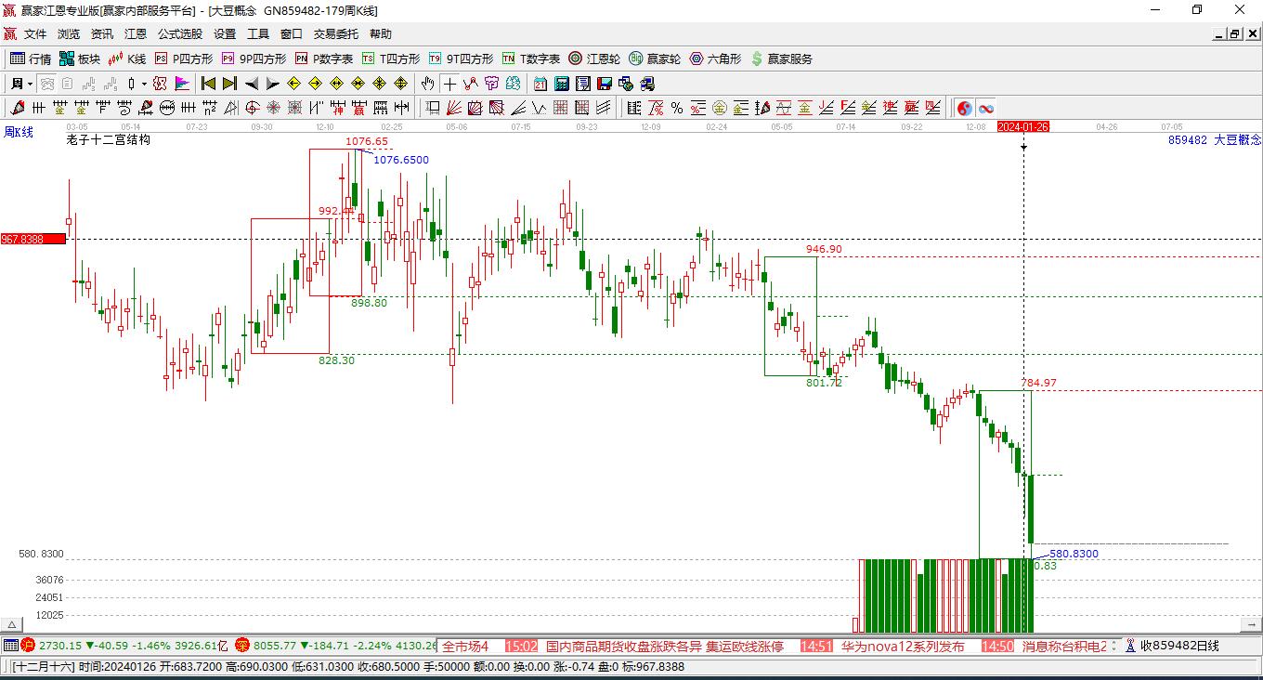Click the grid table icon in status bar

[x=10, y=646]
